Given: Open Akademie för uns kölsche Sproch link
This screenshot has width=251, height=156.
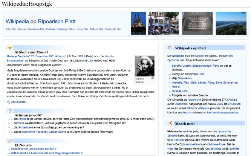Looking at the screenshot, I should pyautogui.click(x=33, y=149).
